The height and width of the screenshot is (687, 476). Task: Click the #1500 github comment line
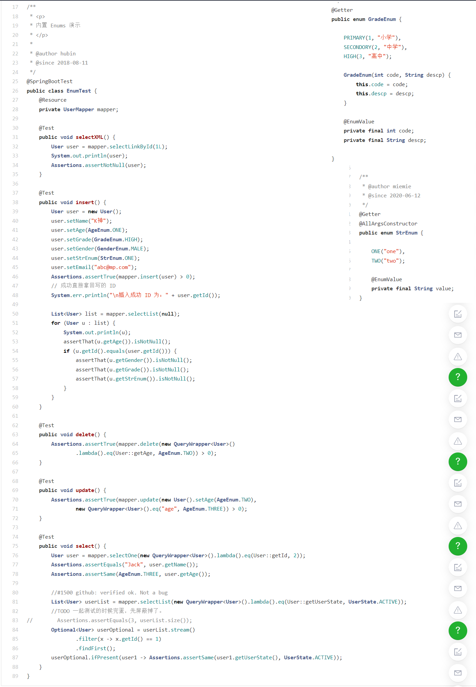(x=109, y=593)
